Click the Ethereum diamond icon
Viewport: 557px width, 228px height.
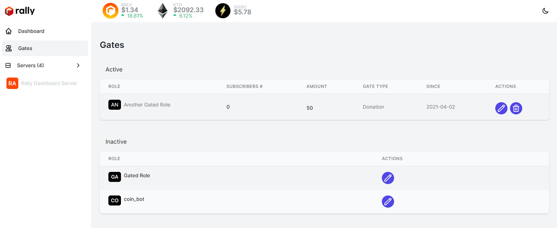tap(163, 11)
